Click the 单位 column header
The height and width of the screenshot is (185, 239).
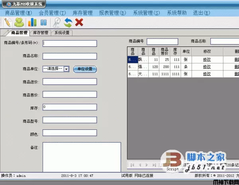[x=186, y=52]
